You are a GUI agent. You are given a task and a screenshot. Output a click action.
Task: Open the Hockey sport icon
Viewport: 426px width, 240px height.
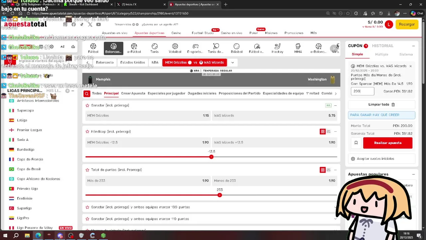tap(278, 48)
